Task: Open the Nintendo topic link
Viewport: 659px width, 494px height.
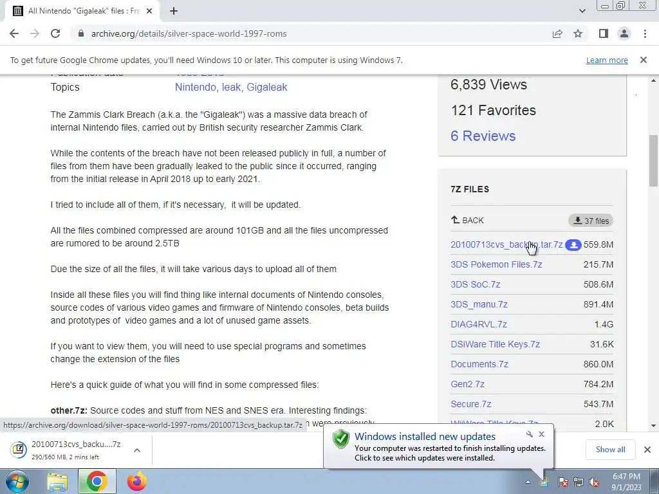Action: (196, 87)
